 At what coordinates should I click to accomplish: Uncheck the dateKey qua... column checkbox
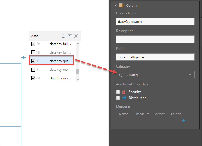click(33, 61)
